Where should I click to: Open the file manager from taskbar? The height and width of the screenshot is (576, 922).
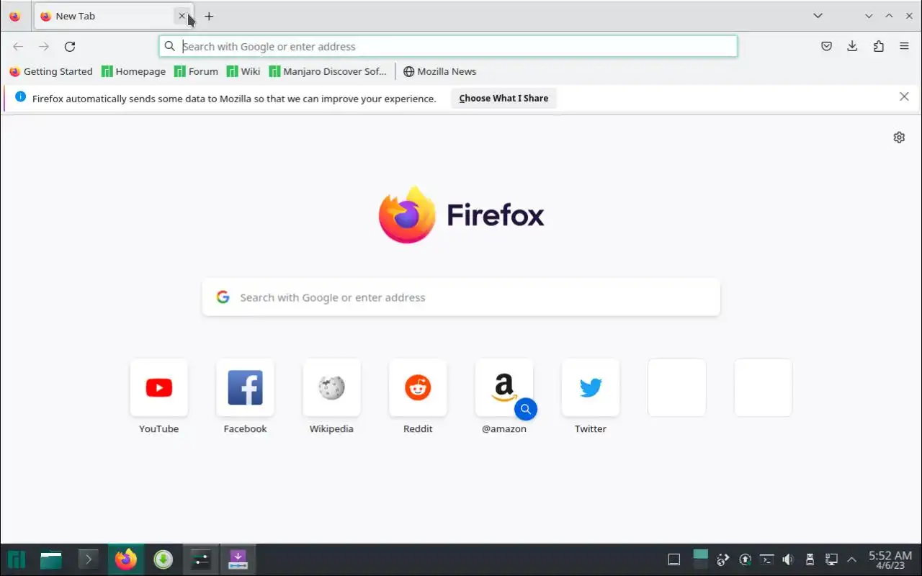coord(51,559)
